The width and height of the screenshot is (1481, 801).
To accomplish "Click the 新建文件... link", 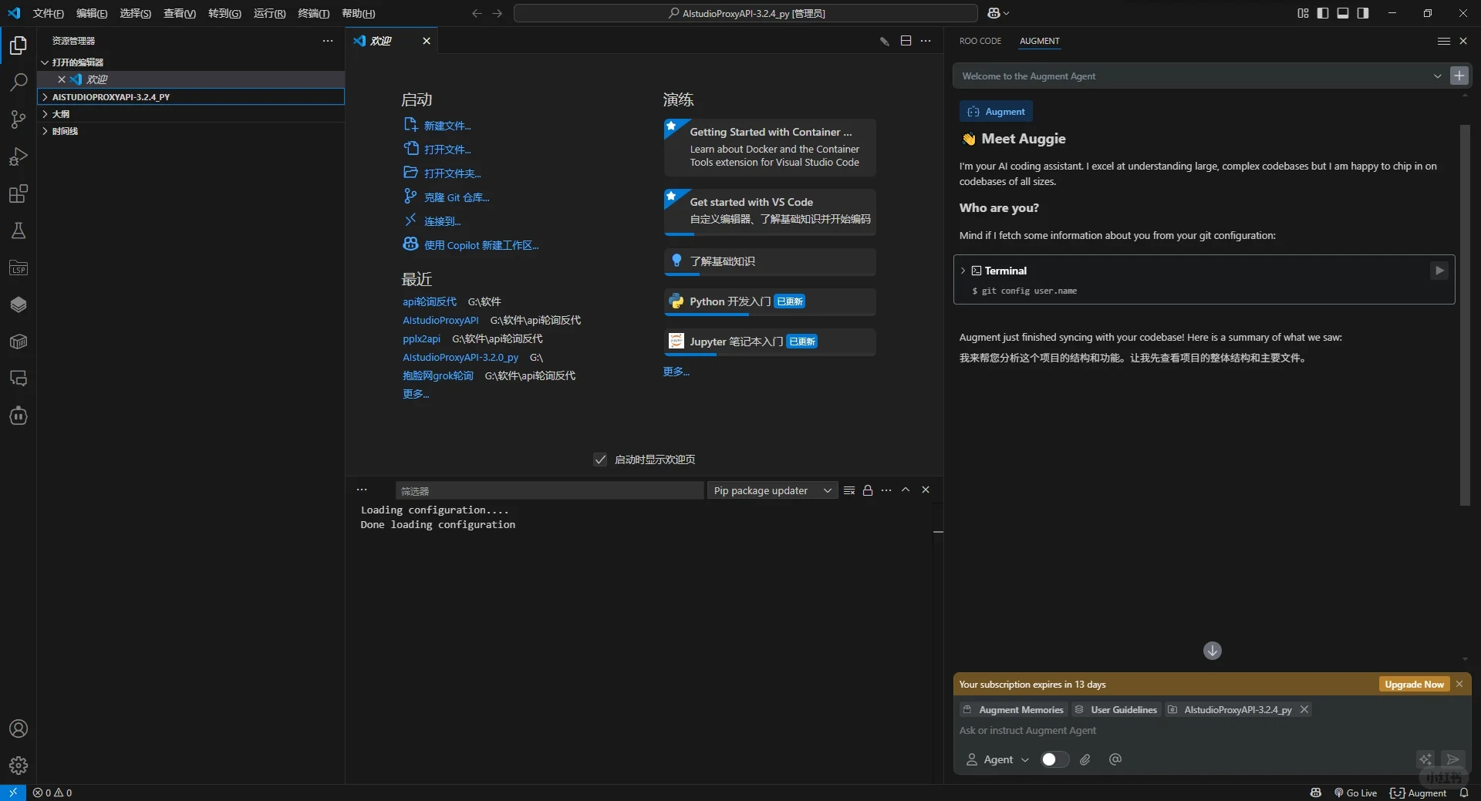I will point(447,126).
